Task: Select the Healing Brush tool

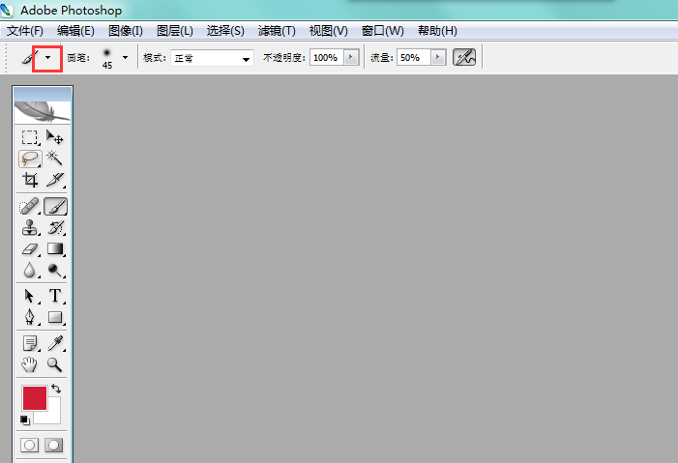Action: click(x=30, y=207)
